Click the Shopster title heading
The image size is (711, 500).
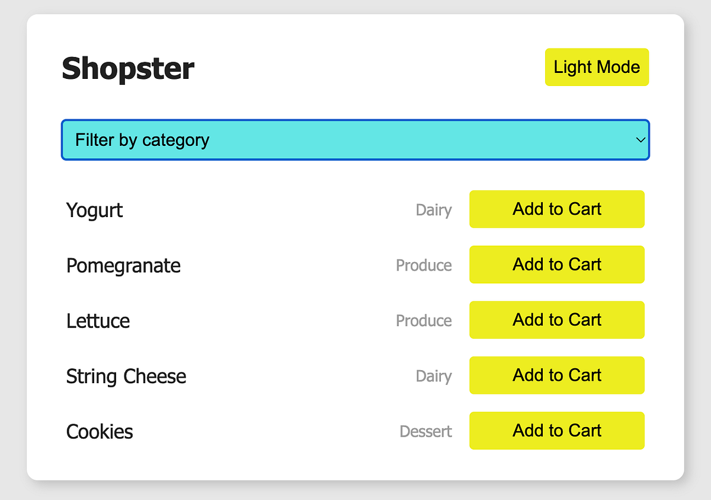pyautogui.click(x=128, y=68)
